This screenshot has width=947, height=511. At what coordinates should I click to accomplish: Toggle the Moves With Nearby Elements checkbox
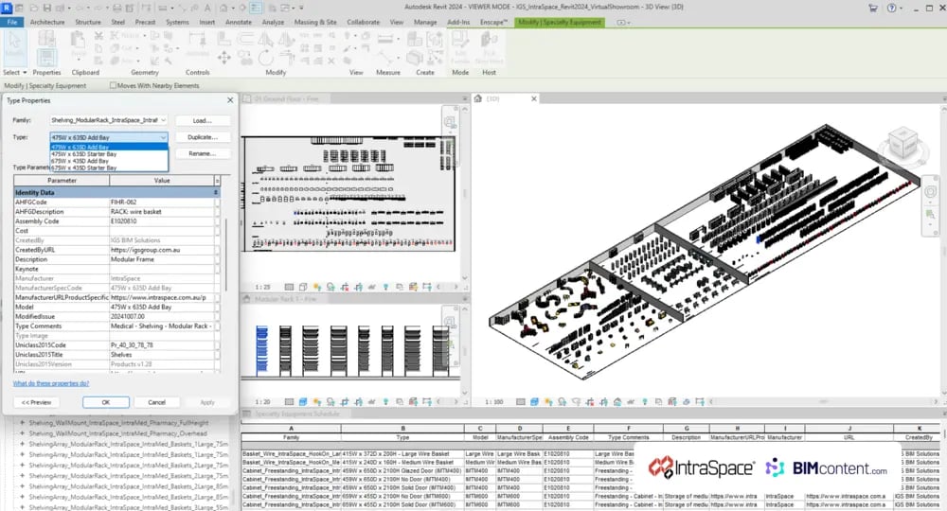point(113,86)
